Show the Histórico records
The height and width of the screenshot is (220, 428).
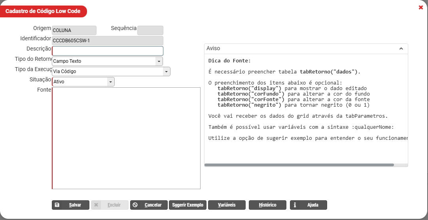pos(267,205)
